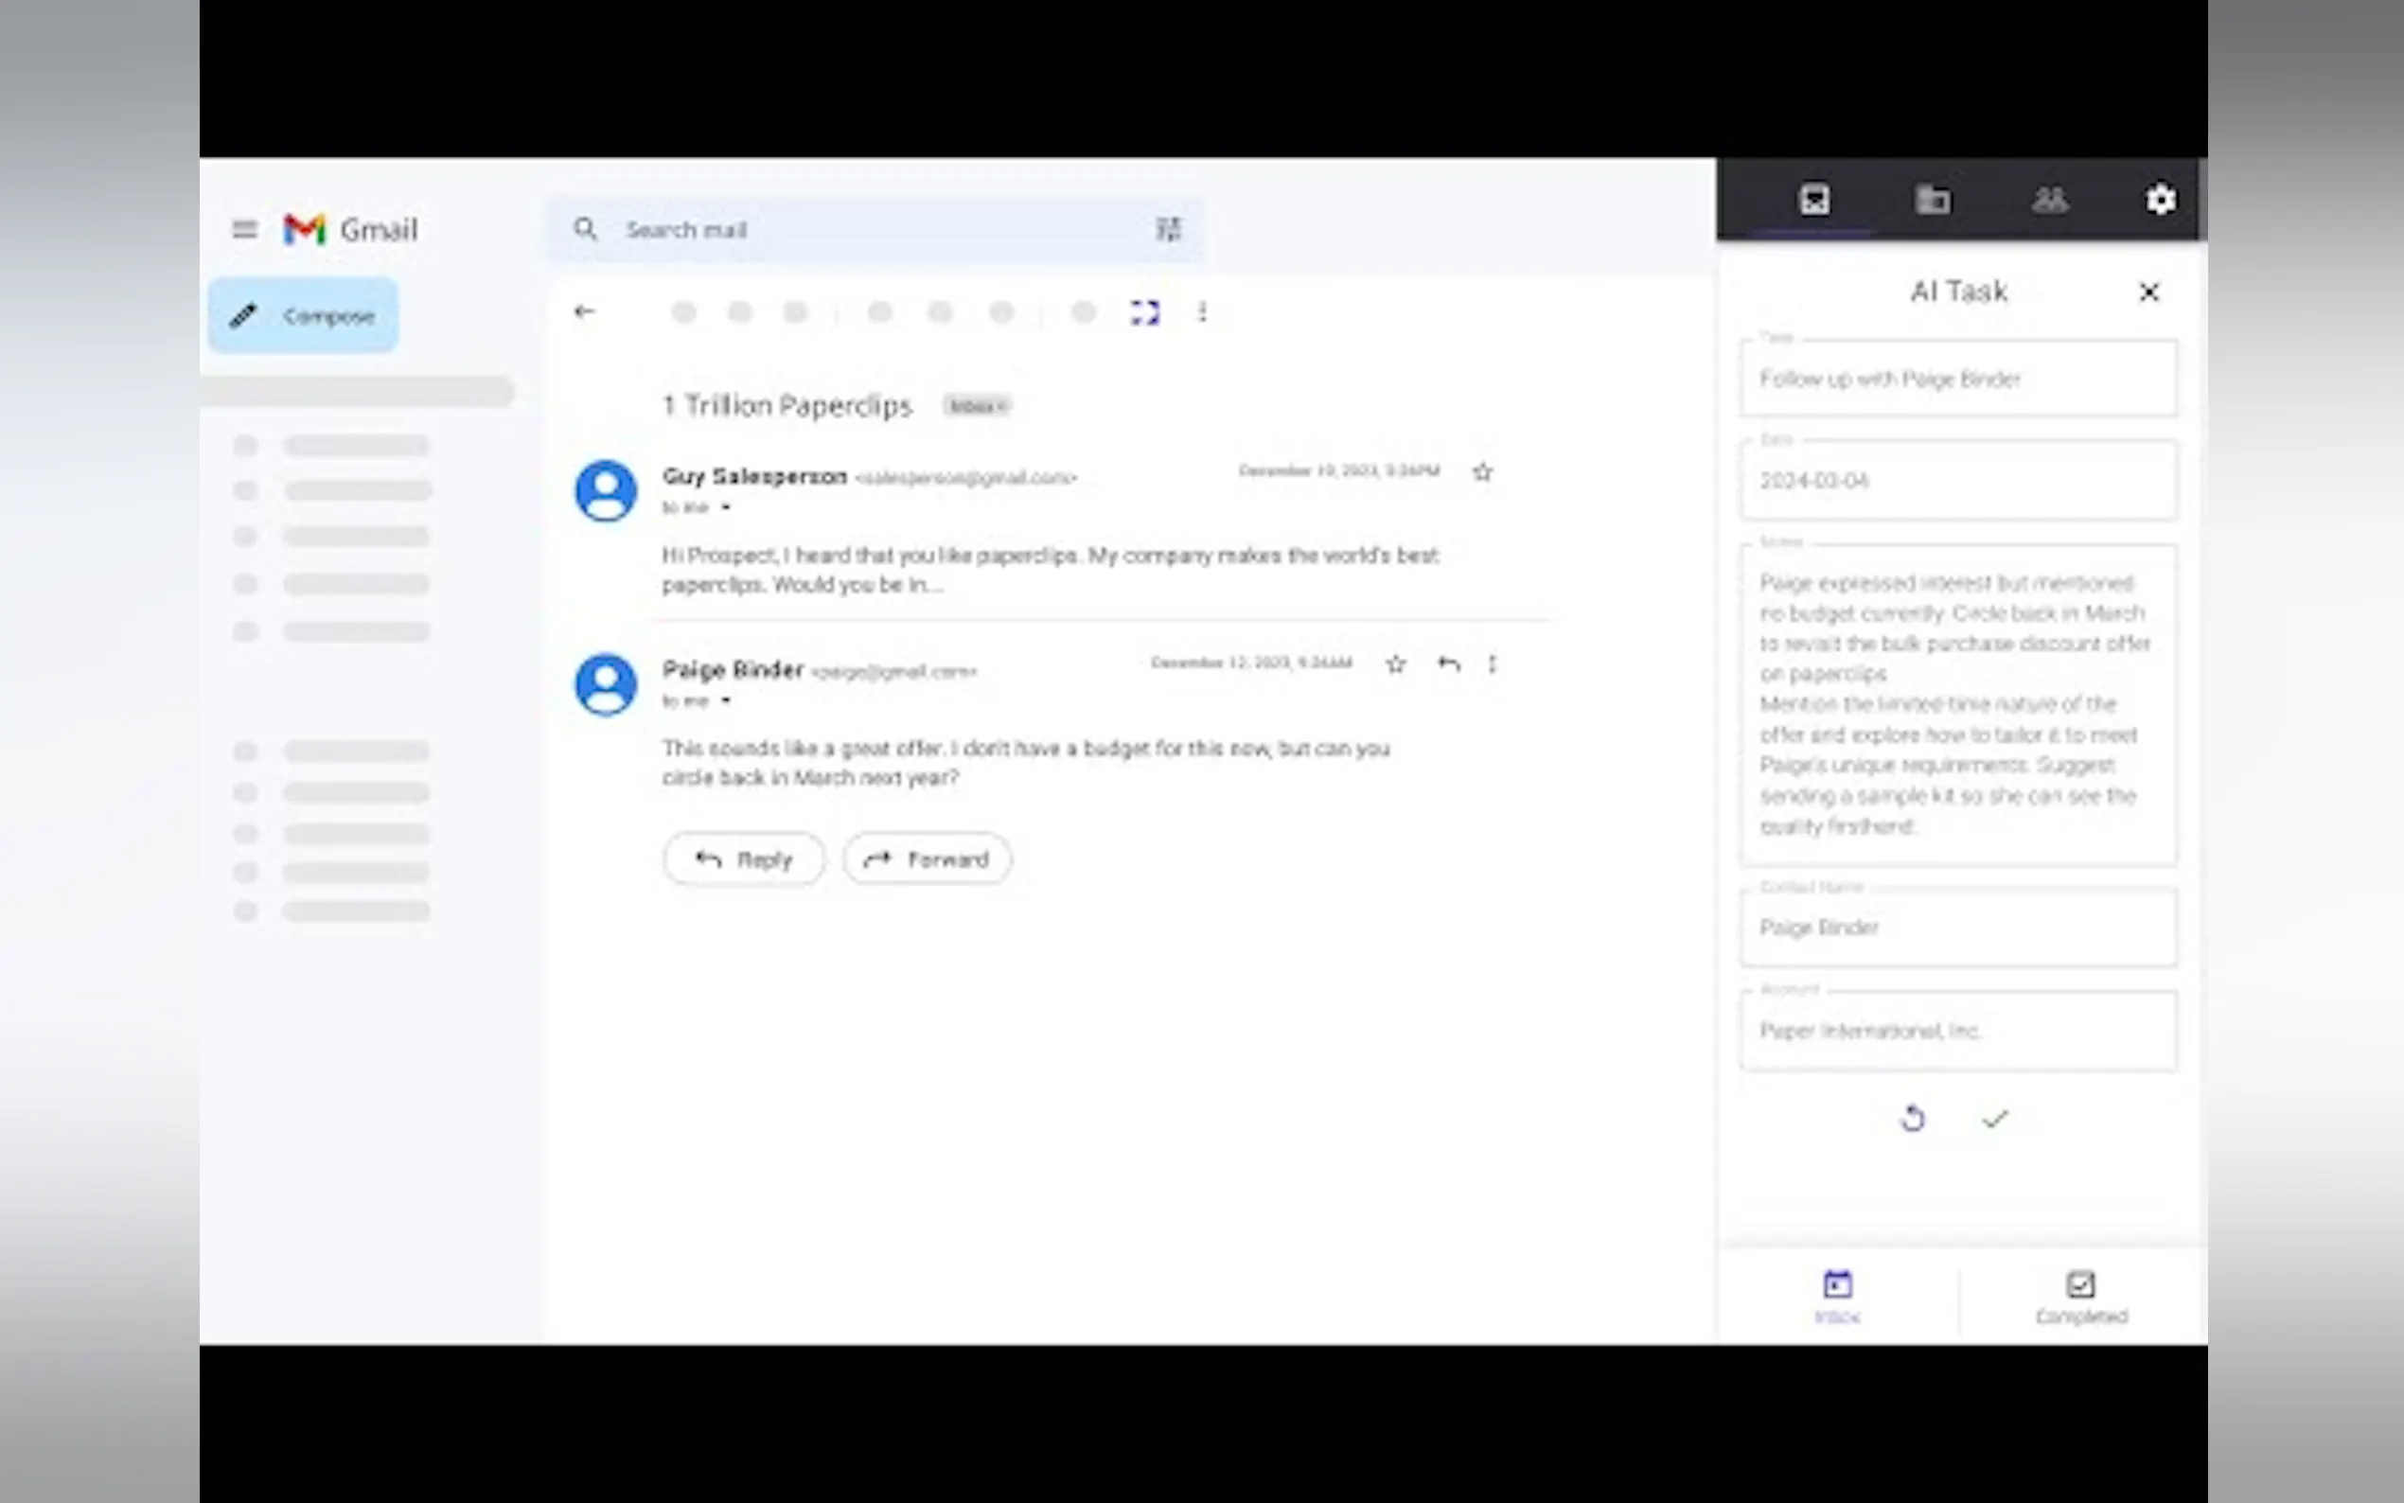Expand recipient details under Guy Salesperson
Screen dimensions: 2404x1503
(726, 508)
